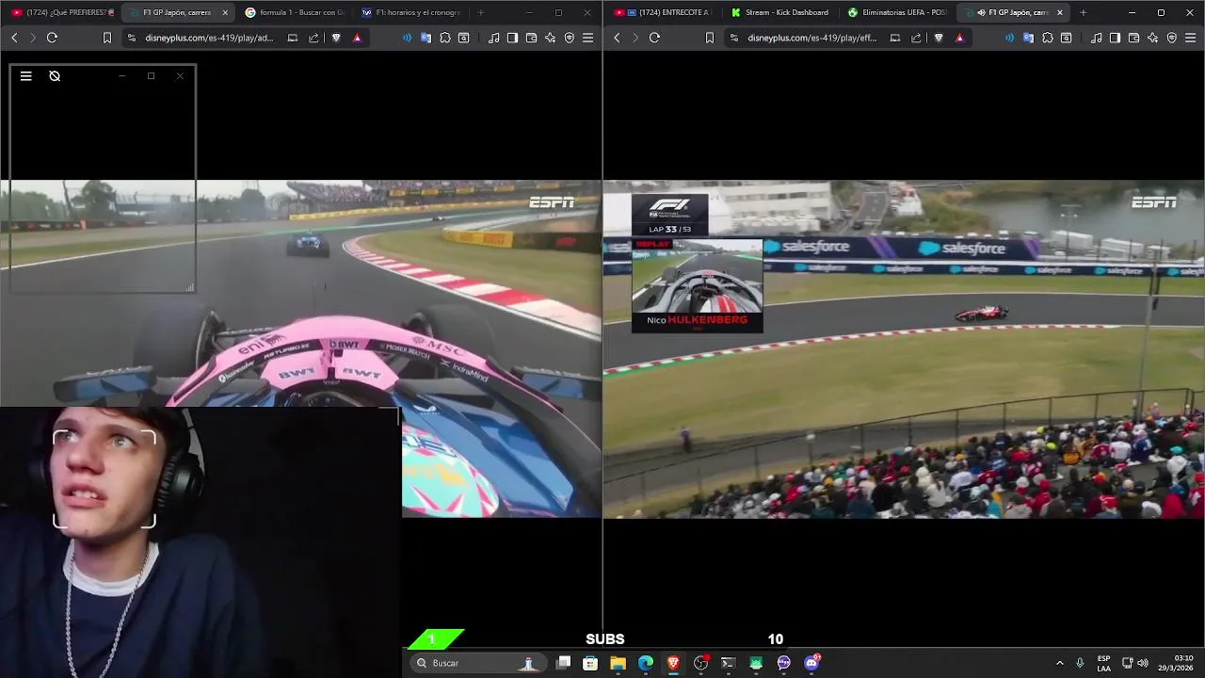Close left 'F1 GP Japón' tab
This screenshot has width=1205, height=678.
click(225, 12)
